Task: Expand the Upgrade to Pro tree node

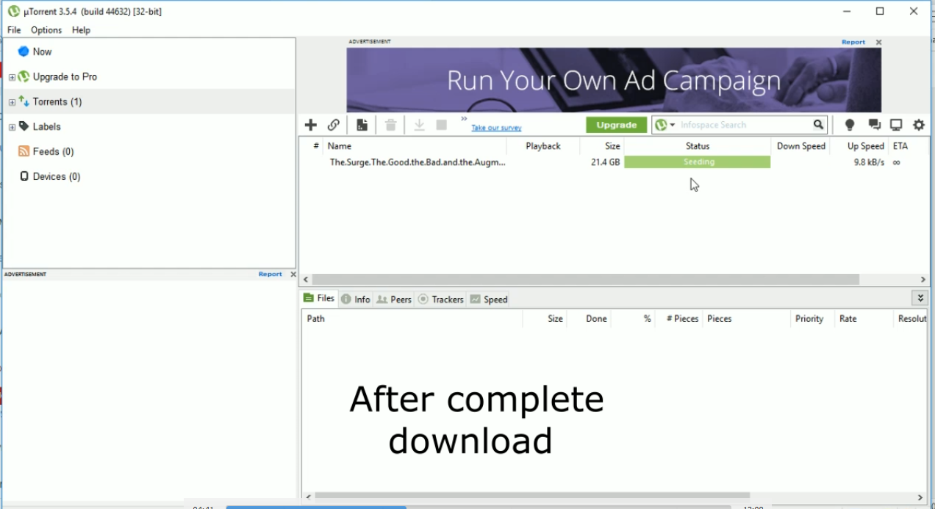Action: coord(12,77)
